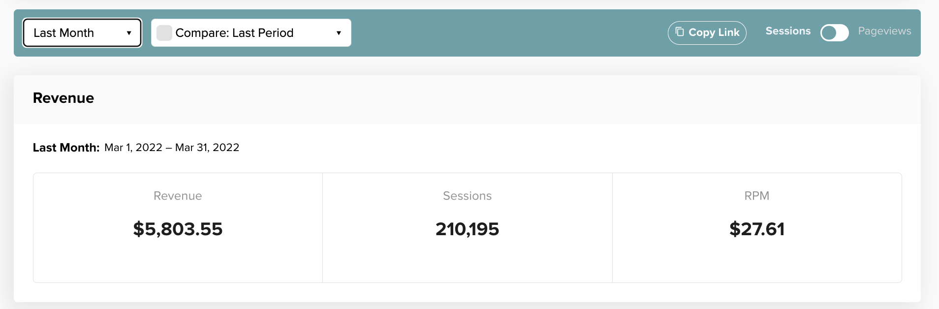Click the copy icon in Copy Link
The image size is (939, 309).
tap(680, 32)
